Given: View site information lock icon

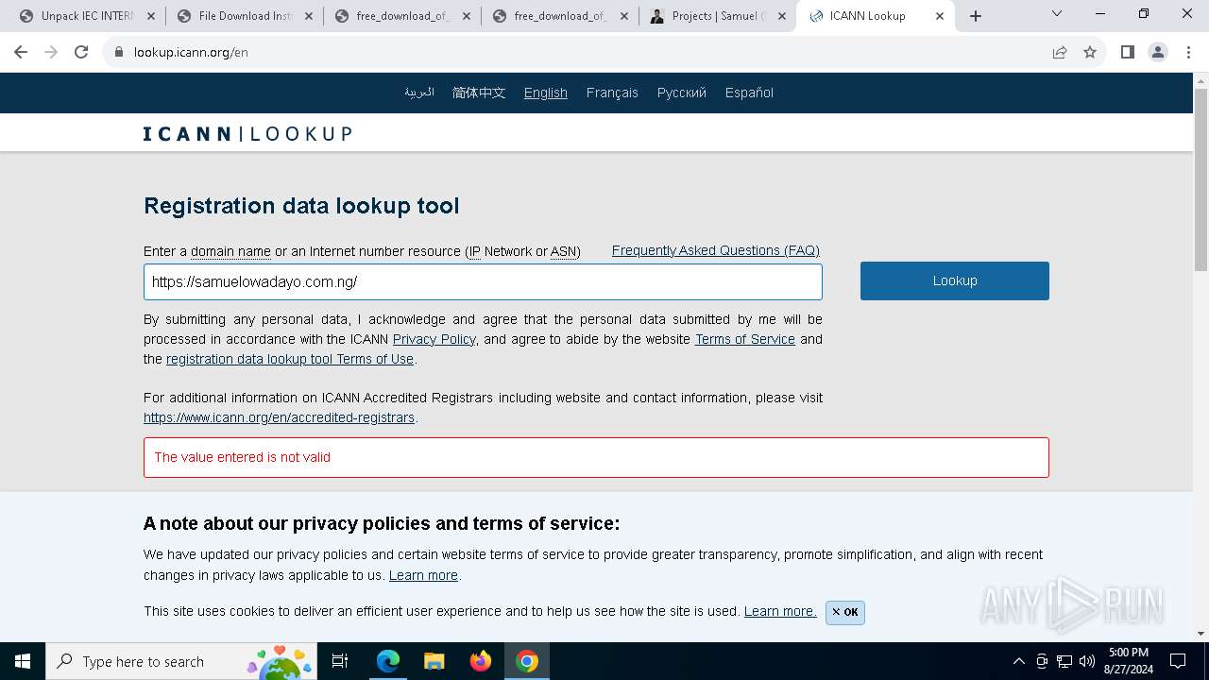Looking at the screenshot, I should 119,52.
